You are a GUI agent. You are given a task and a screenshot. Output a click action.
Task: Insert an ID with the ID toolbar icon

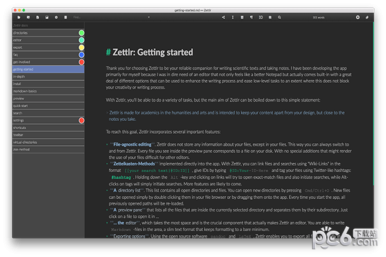[261, 17]
